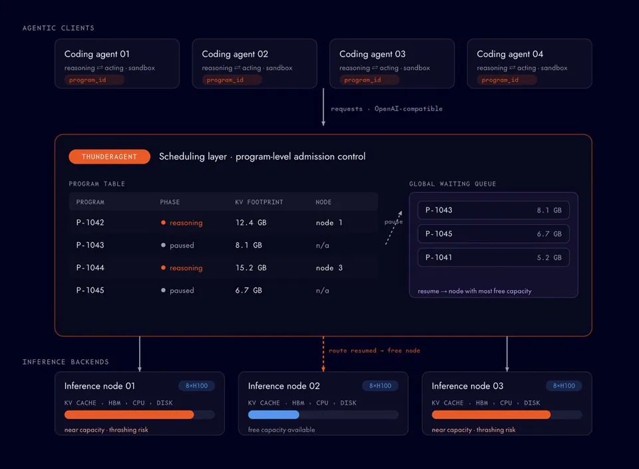
Task: Select the Coding agent 03 card title
Action: [x=373, y=54]
